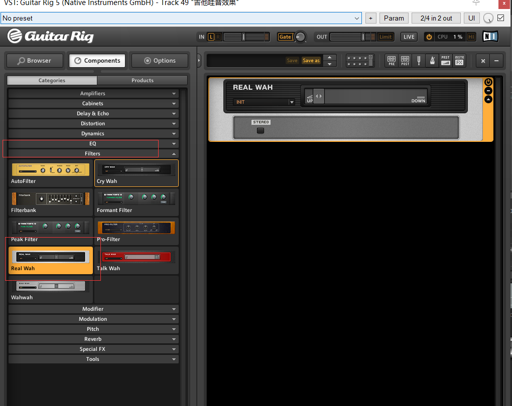Toggle the Real Wah STEREO switch

[x=260, y=130]
